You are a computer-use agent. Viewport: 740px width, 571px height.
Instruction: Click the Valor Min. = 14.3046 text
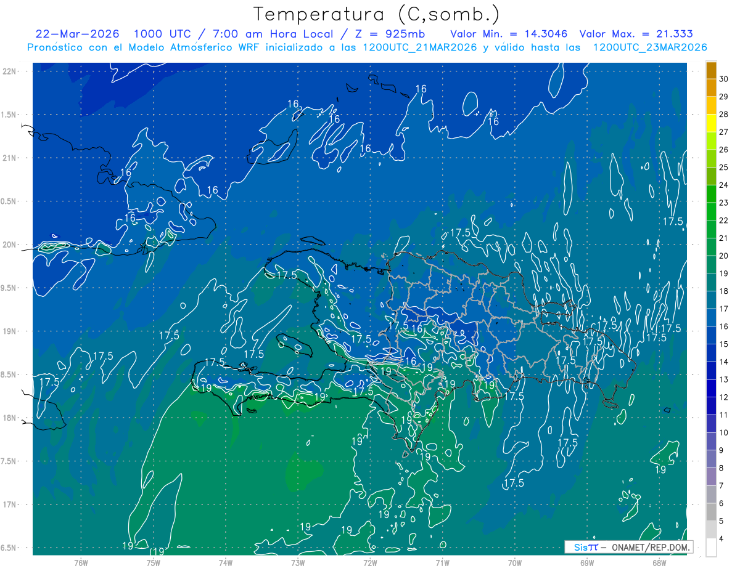pyautogui.click(x=509, y=34)
